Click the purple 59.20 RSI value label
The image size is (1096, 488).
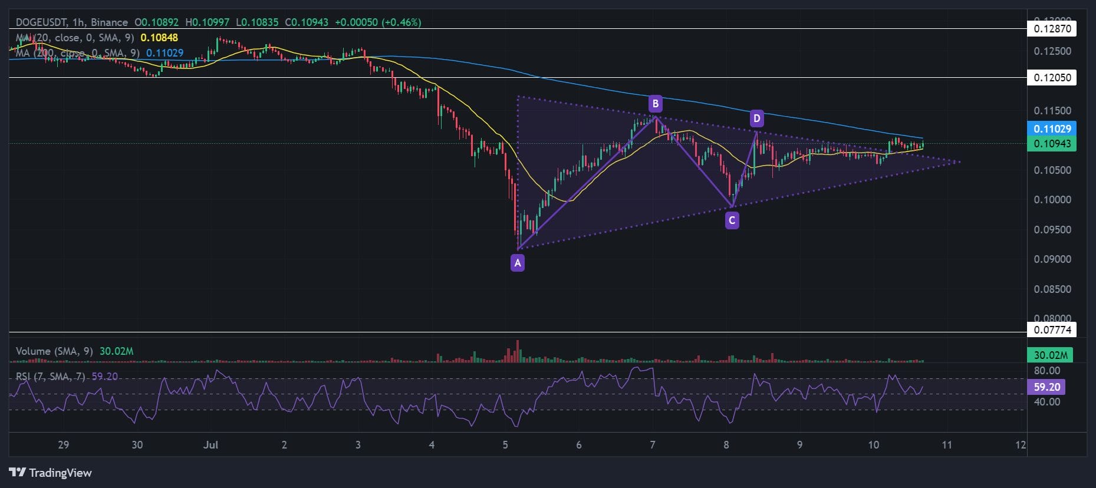[x=1046, y=387]
